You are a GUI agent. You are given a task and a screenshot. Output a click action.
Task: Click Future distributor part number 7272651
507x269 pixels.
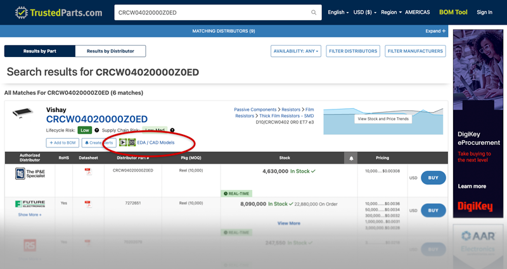[x=133, y=203]
